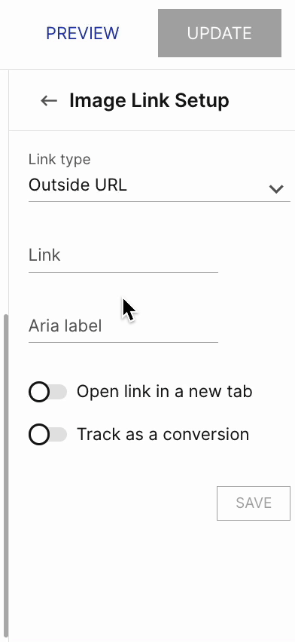
Task: Click the underline beneath Aria label field
Action: pyautogui.click(x=123, y=342)
